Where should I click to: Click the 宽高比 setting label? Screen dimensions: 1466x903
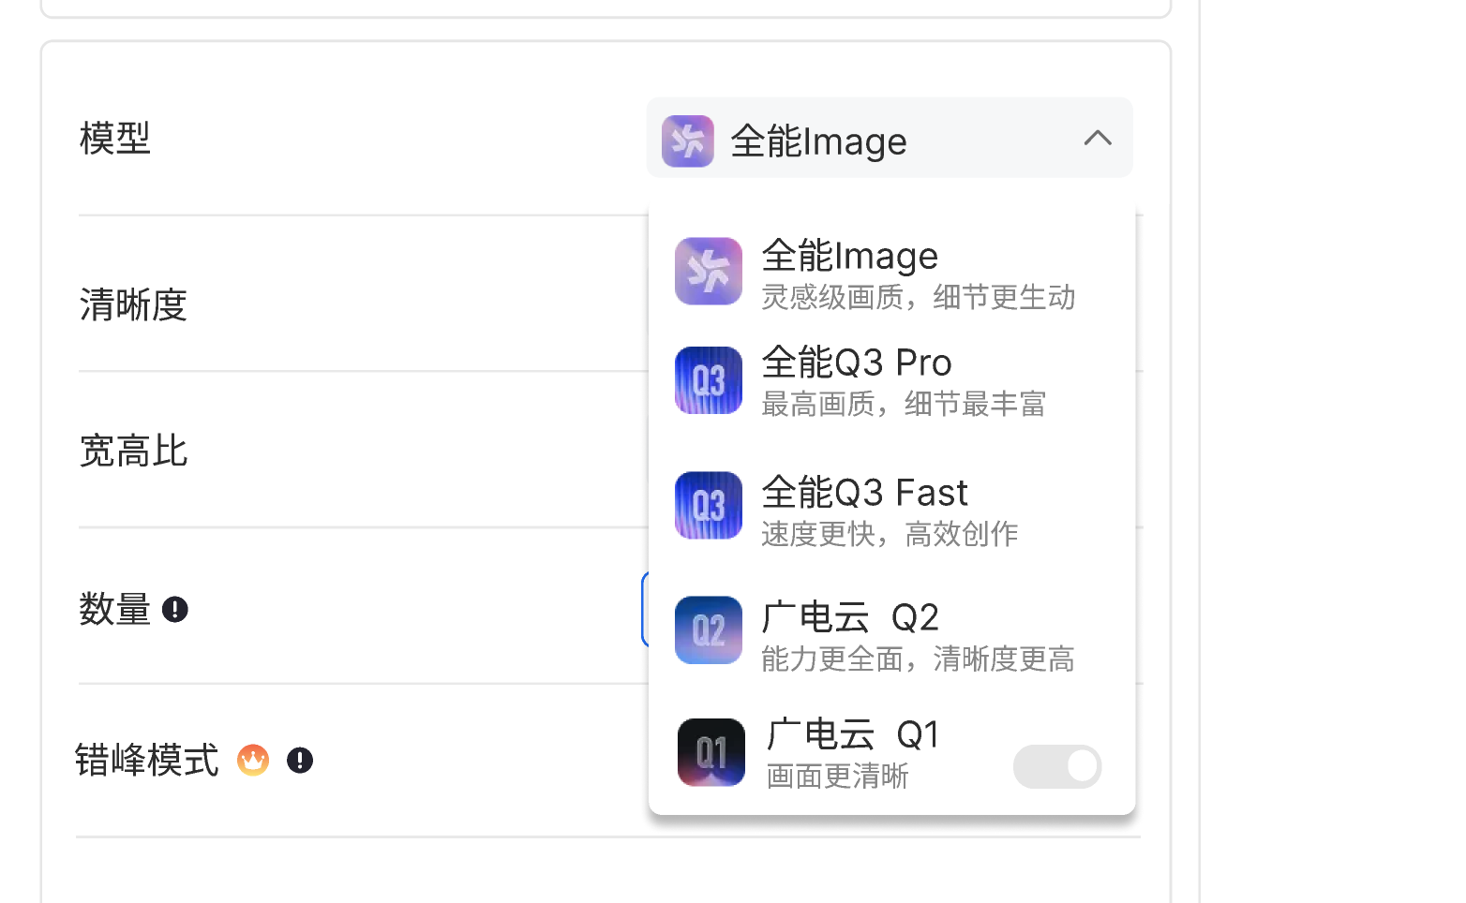[x=134, y=451]
